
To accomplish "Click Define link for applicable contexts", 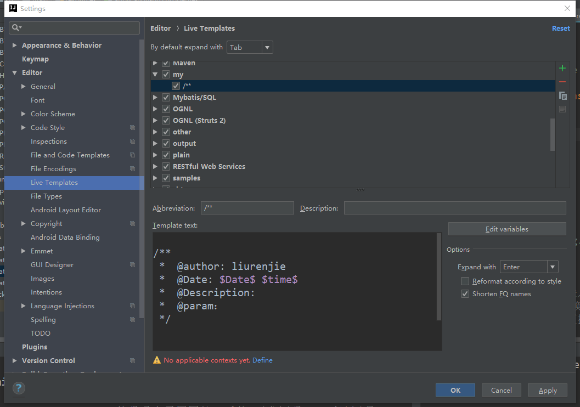I will pyautogui.click(x=262, y=360).
